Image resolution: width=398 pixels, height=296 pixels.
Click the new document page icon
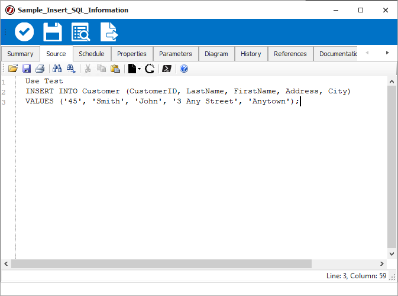(x=132, y=69)
